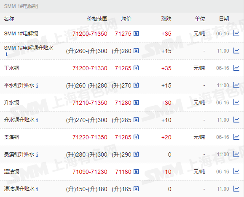244x197 pixels.
Task: Click the 涨跌 column header
Action: [x=166, y=19]
